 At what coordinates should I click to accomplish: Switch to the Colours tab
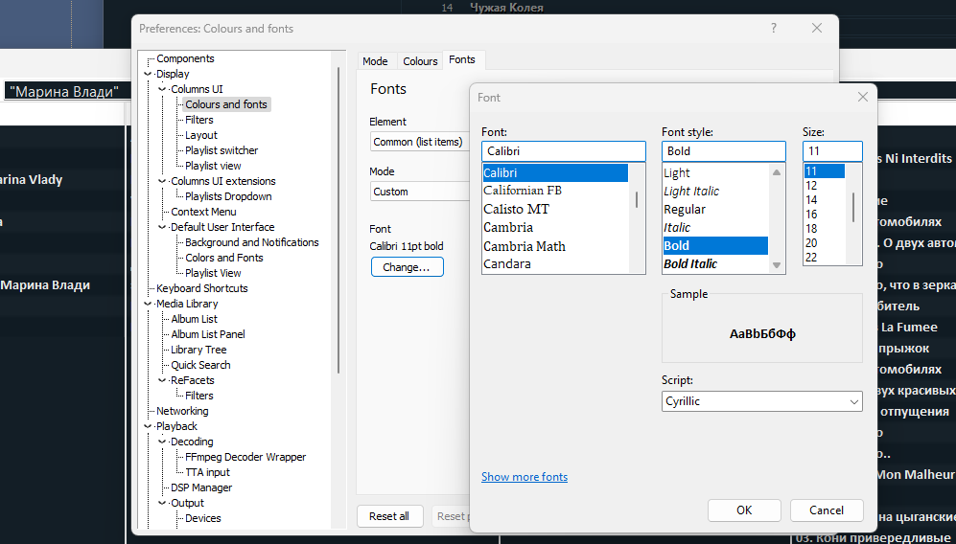point(420,61)
